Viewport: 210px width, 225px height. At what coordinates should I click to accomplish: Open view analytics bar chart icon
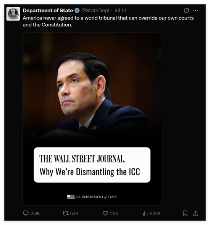pos(145,214)
